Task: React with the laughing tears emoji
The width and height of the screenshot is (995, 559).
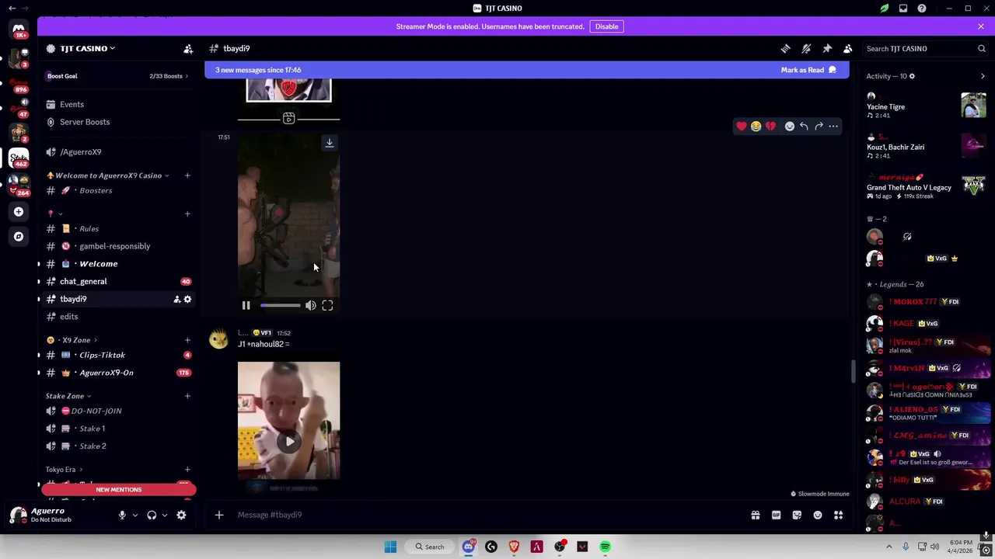Action: pos(756,126)
